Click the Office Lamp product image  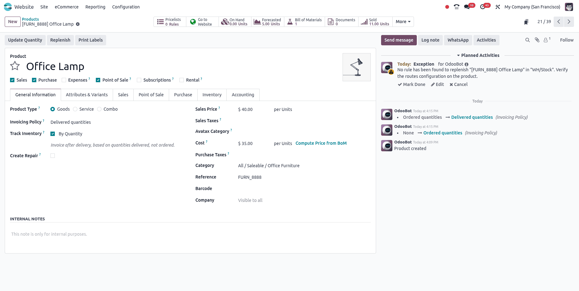click(357, 67)
